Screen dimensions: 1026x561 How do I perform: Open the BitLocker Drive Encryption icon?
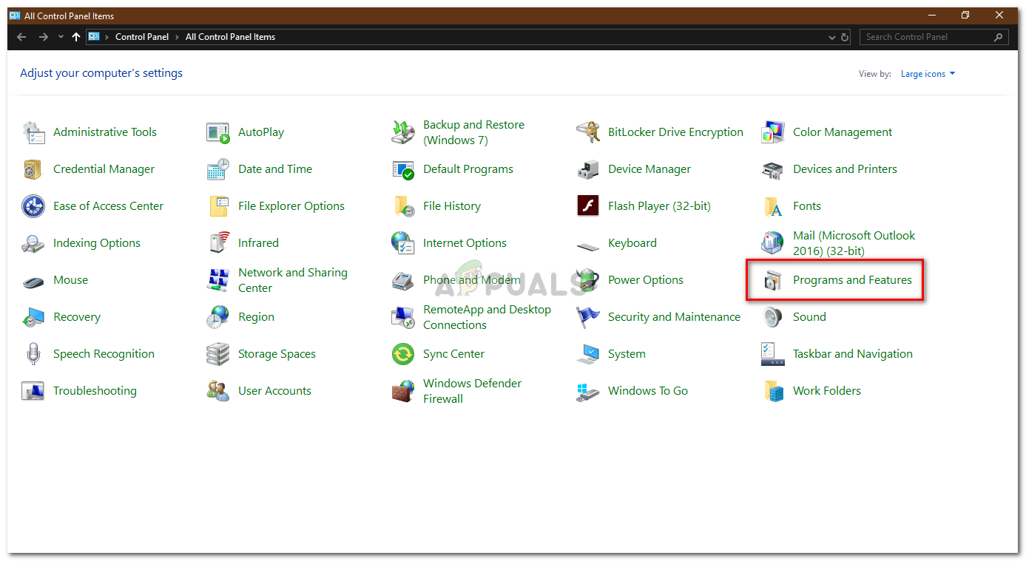pos(588,132)
